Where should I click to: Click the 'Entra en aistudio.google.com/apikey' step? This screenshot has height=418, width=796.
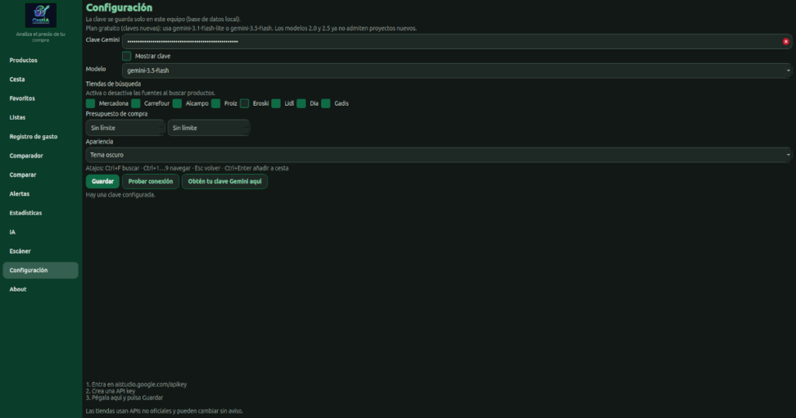(x=136, y=385)
